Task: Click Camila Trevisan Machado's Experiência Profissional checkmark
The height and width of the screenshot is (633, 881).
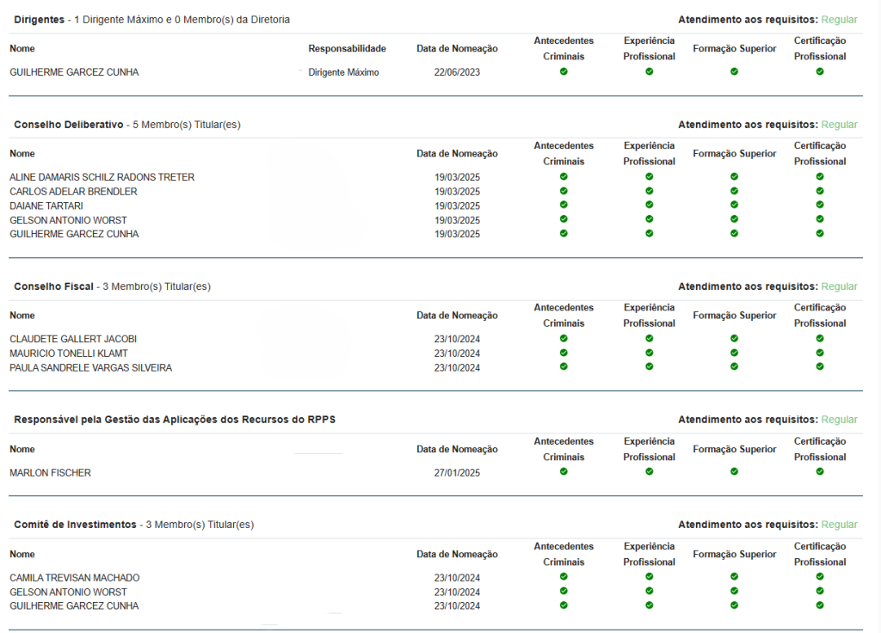Action: point(649,576)
